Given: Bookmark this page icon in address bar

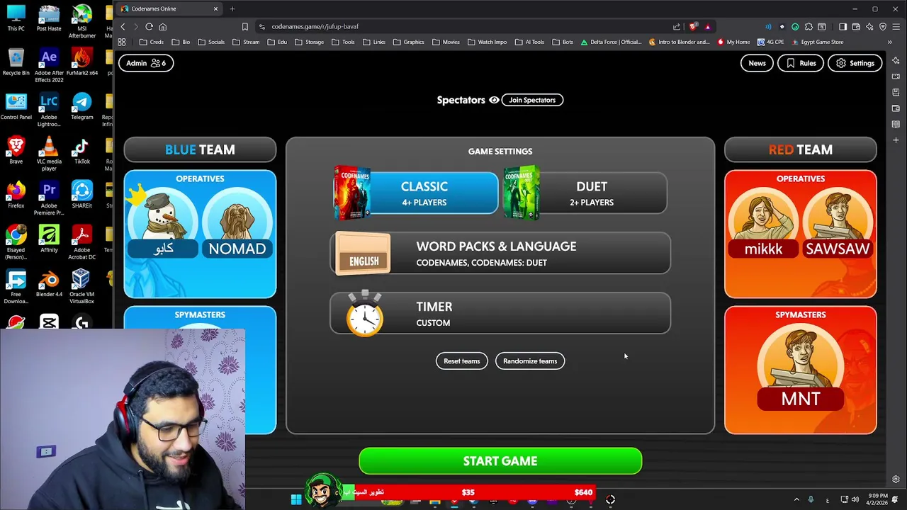Looking at the screenshot, I should click(x=245, y=27).
